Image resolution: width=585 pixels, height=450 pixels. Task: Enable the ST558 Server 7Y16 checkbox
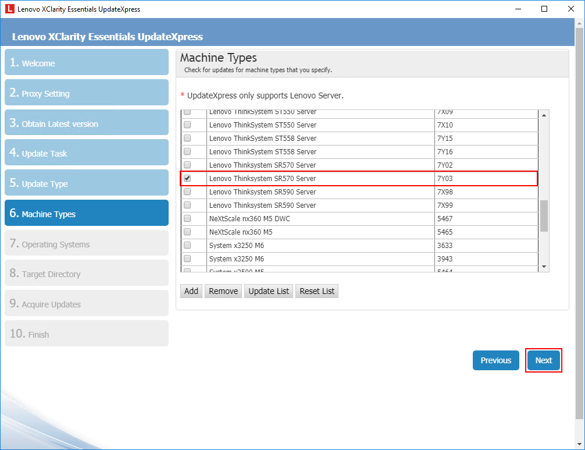(x=187, y=151)
